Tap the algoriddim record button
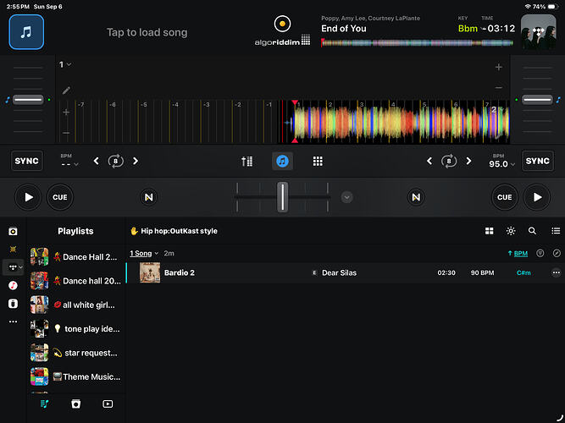The image size is (565, 423). [x=282, y=24]
